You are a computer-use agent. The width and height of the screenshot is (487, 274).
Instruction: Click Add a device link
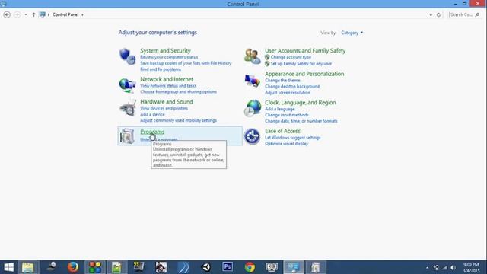(x=152, y=114)
